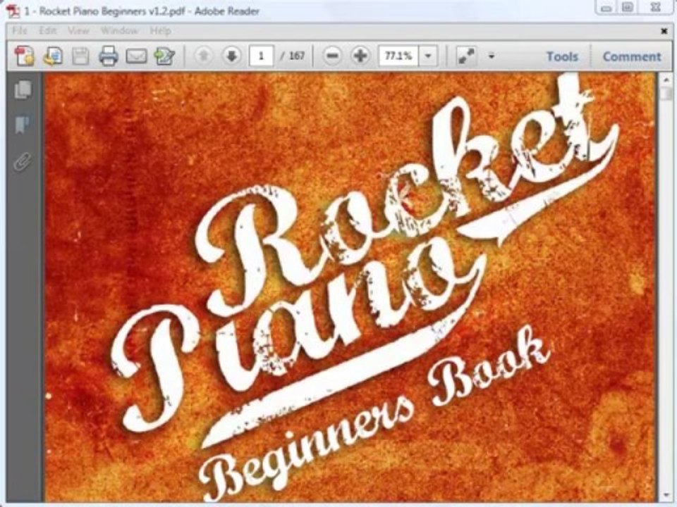The width and height of the screenshot is (677, 507).
Task: Click the Adobe PDF title bar icon
Action: click(13, 11)
